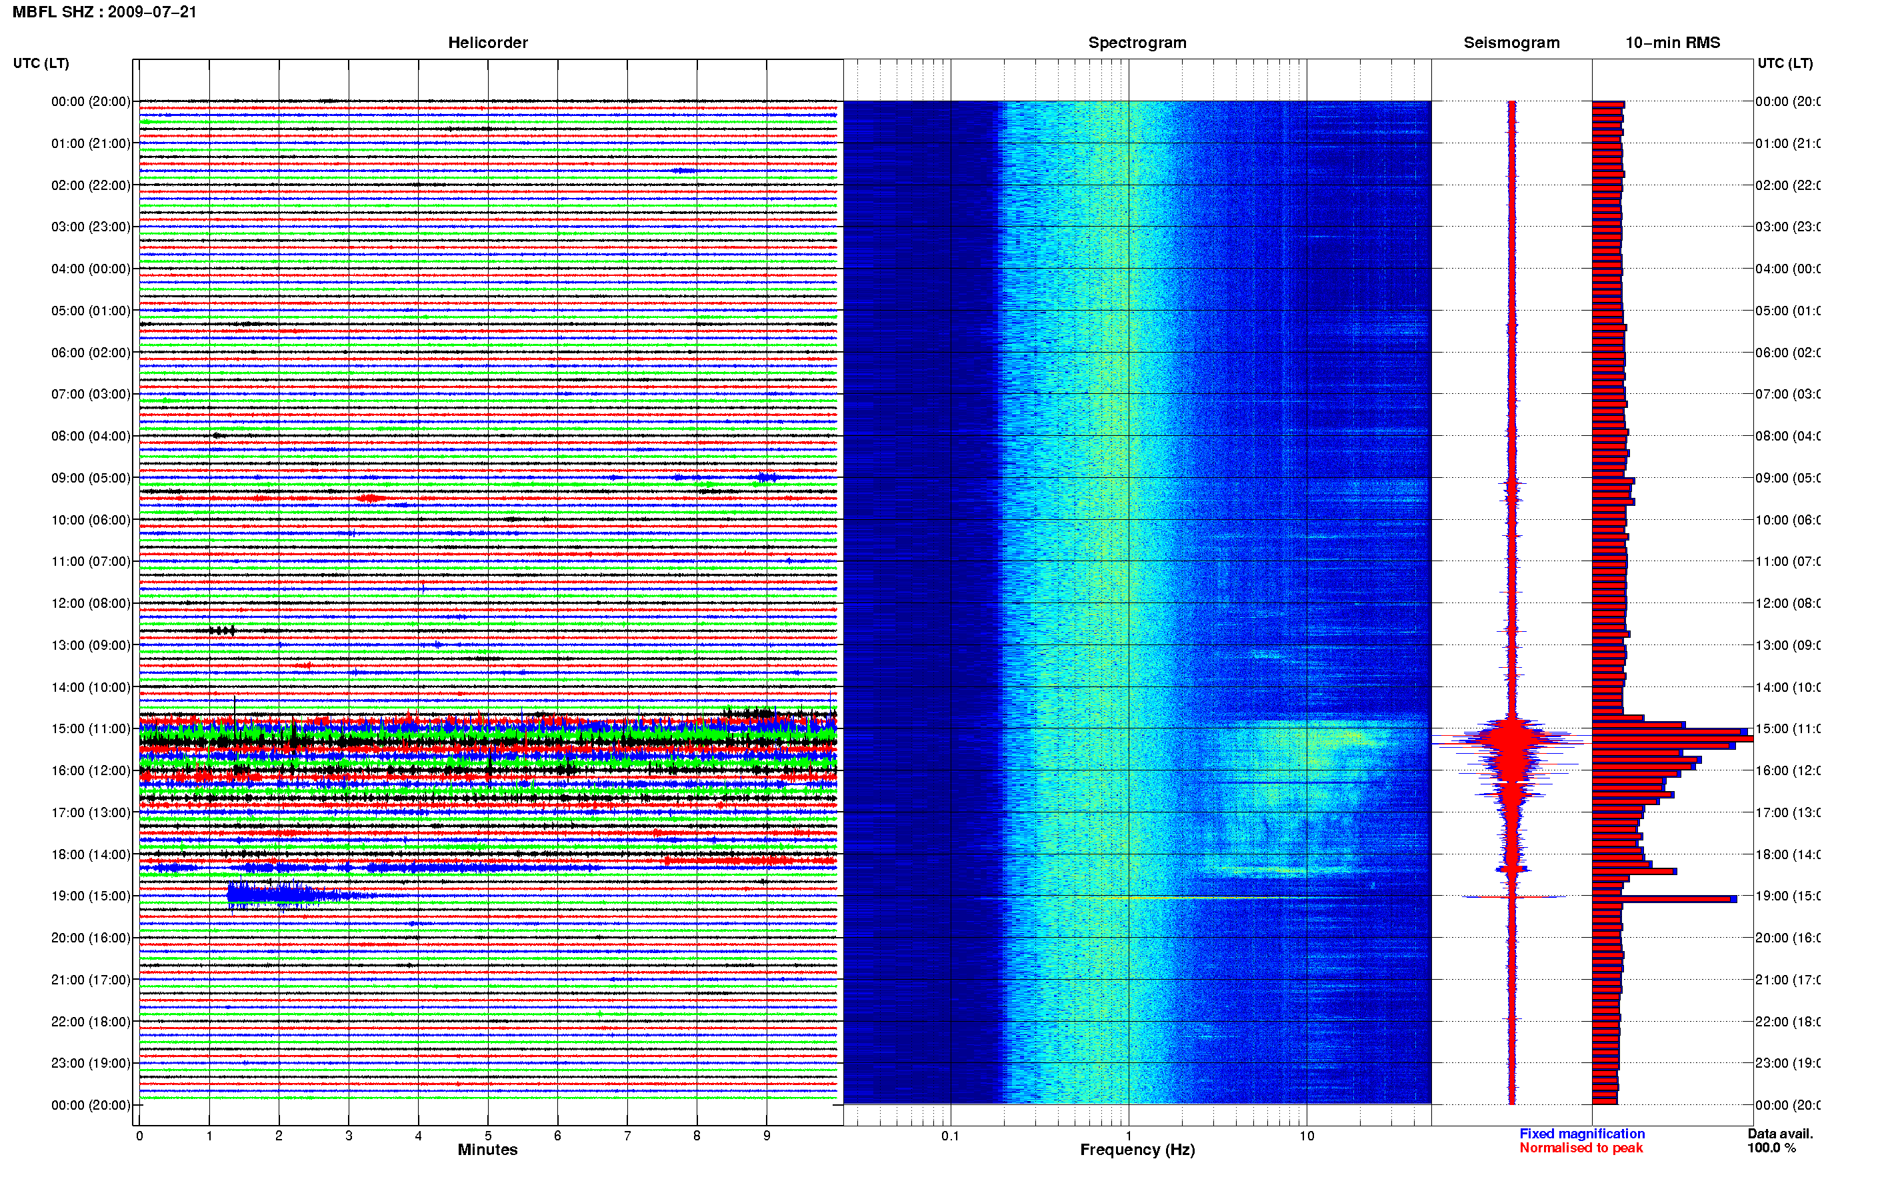Click the left 03:00 (23:00) time label

91,227
